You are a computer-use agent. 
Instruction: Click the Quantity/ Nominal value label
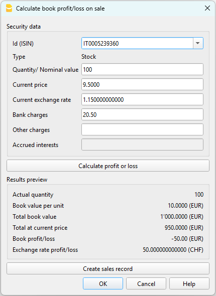click(46, 70)
